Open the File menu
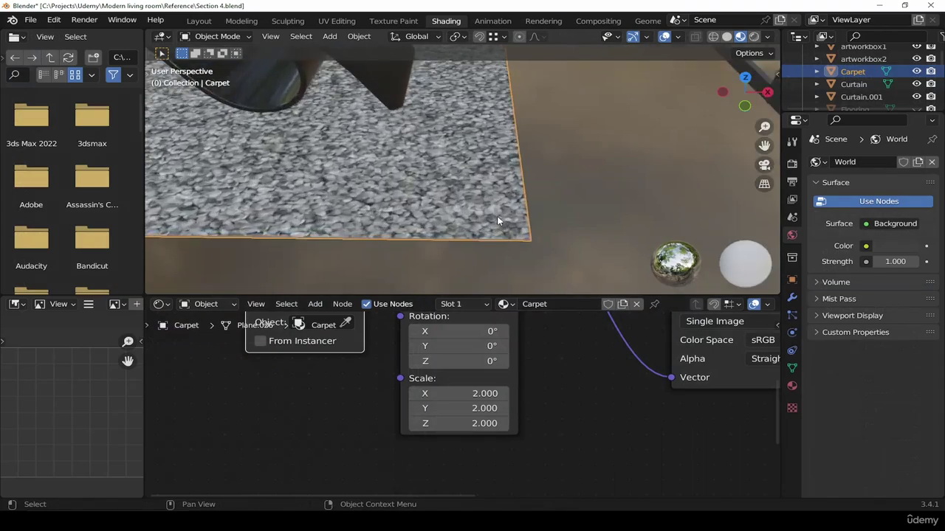 (x=30, y=20)
